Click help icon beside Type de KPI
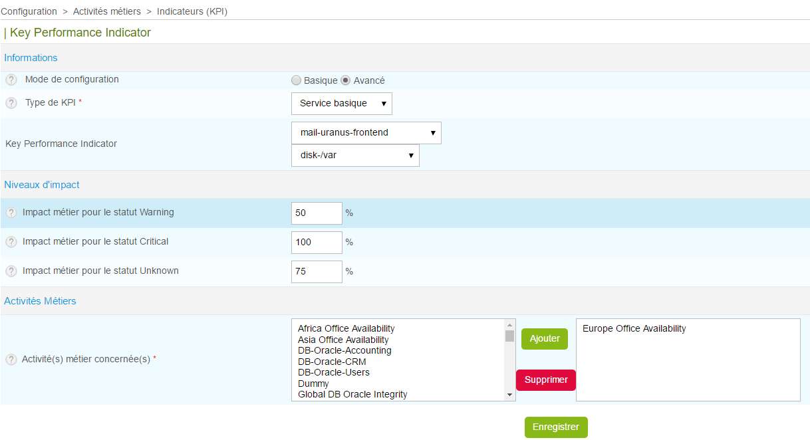This screenshot has width=810, height=440. pyautogui.click(x=11, y=103)
